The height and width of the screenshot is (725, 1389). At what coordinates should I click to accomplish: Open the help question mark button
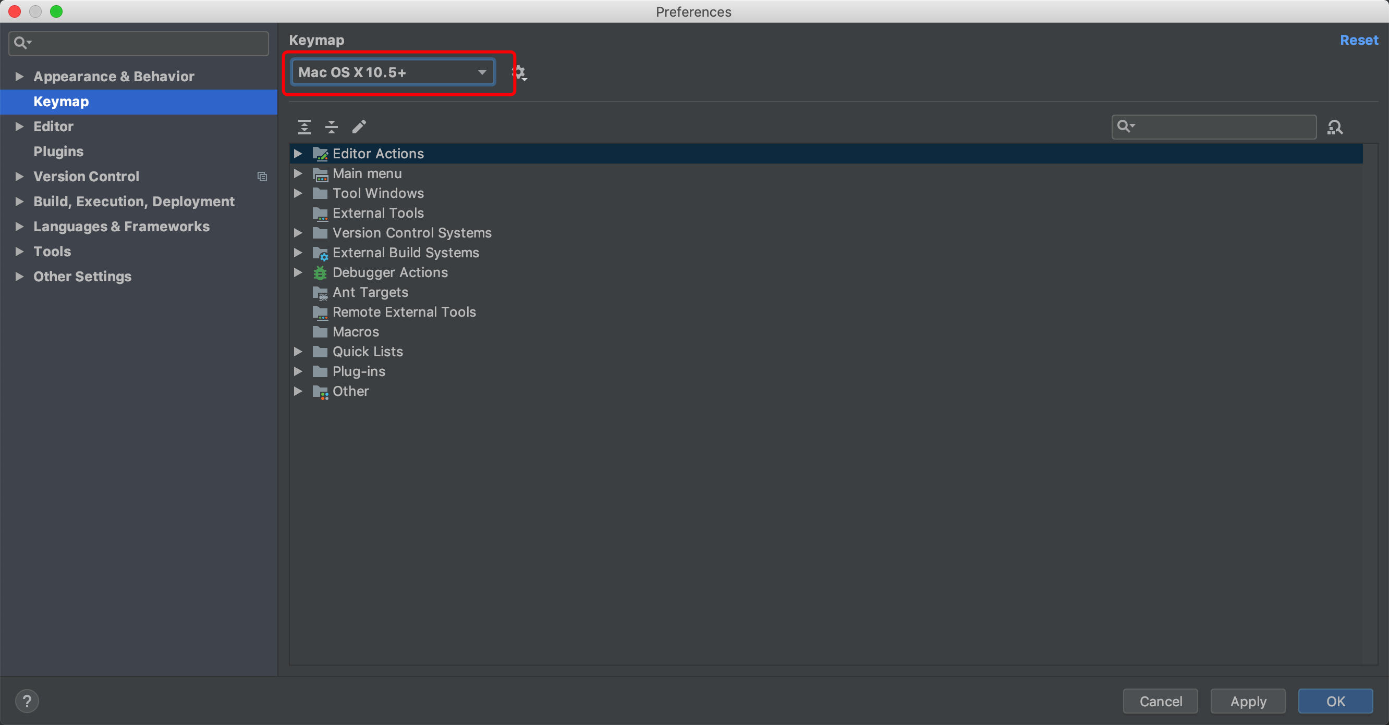(27, 701)
